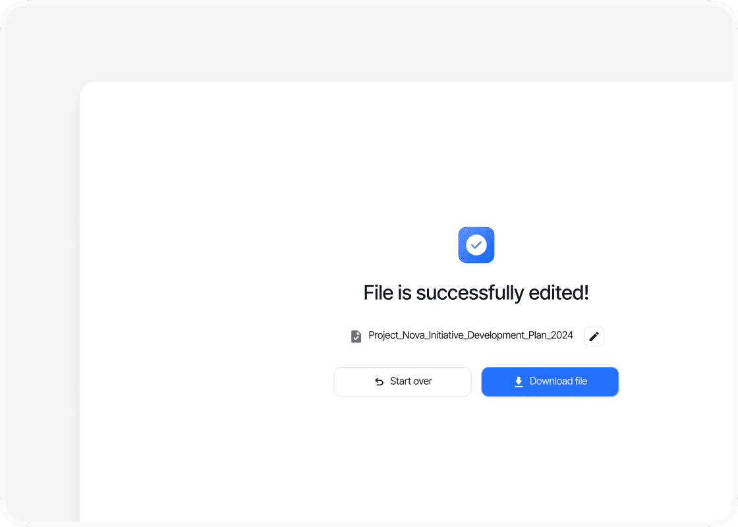Click the "File is successfully edited!" heading
Screen dimensions: 738x527
pyautogui.click(x=476, y=292)
